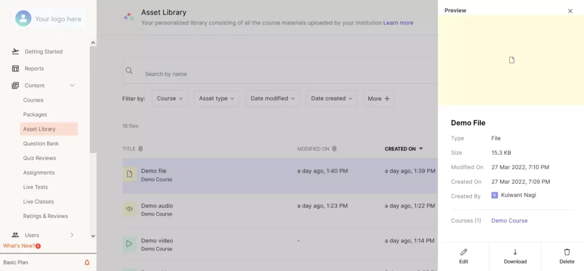Select the Demo audio row title
Viewport: 584px width, 271px height.
pos(157,206)
